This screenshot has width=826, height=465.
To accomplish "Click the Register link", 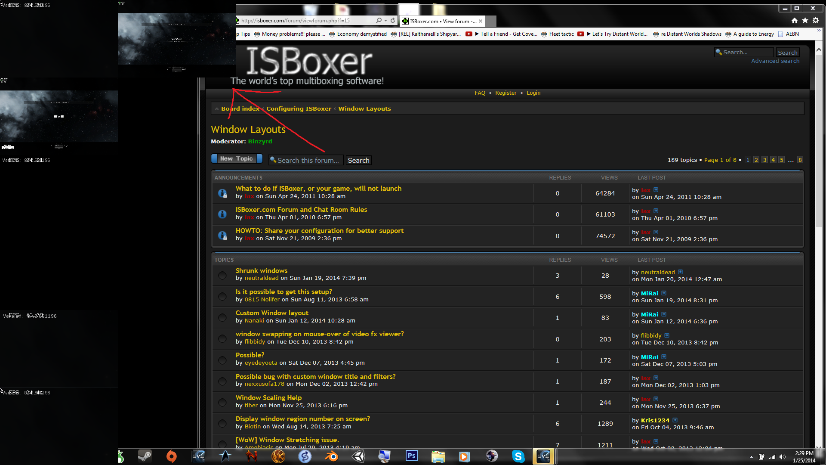I will 505,93.
